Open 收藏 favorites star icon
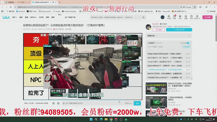This screenshot has width=217, height=122. click(186, 17)
